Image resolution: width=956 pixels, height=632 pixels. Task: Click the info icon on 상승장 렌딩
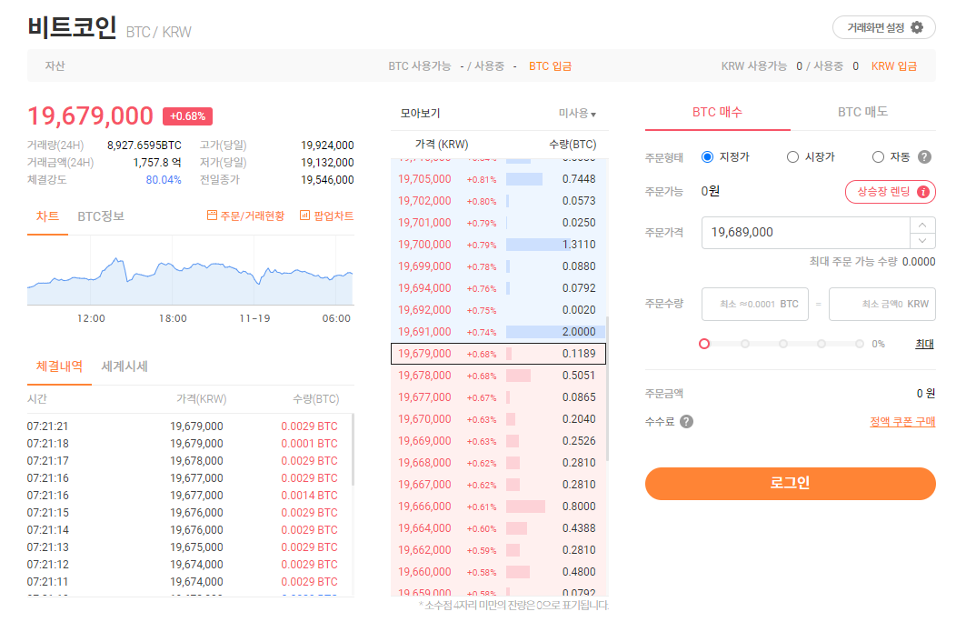point(923,192)
